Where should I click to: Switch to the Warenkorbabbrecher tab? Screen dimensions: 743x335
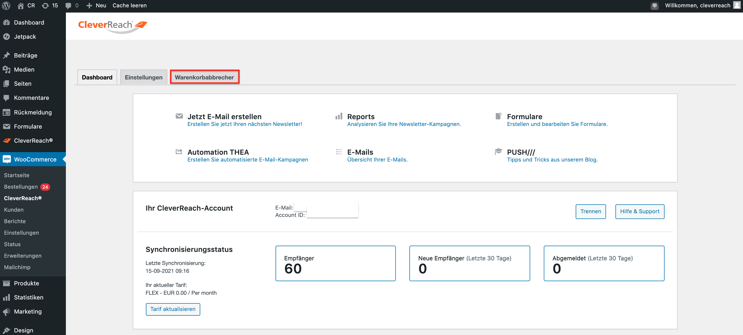point(204,77)
